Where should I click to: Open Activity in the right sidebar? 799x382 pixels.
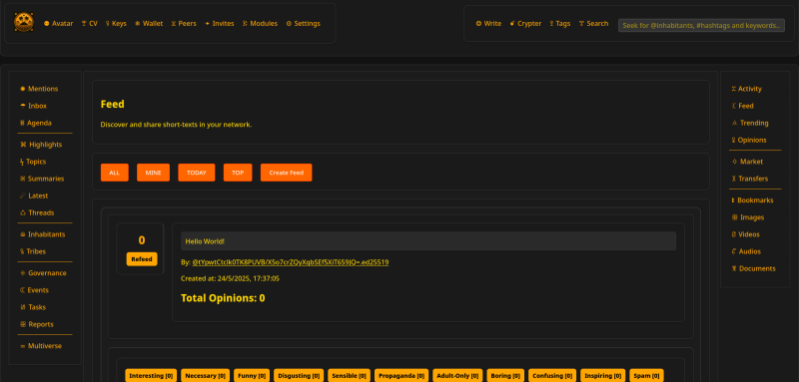746,89
